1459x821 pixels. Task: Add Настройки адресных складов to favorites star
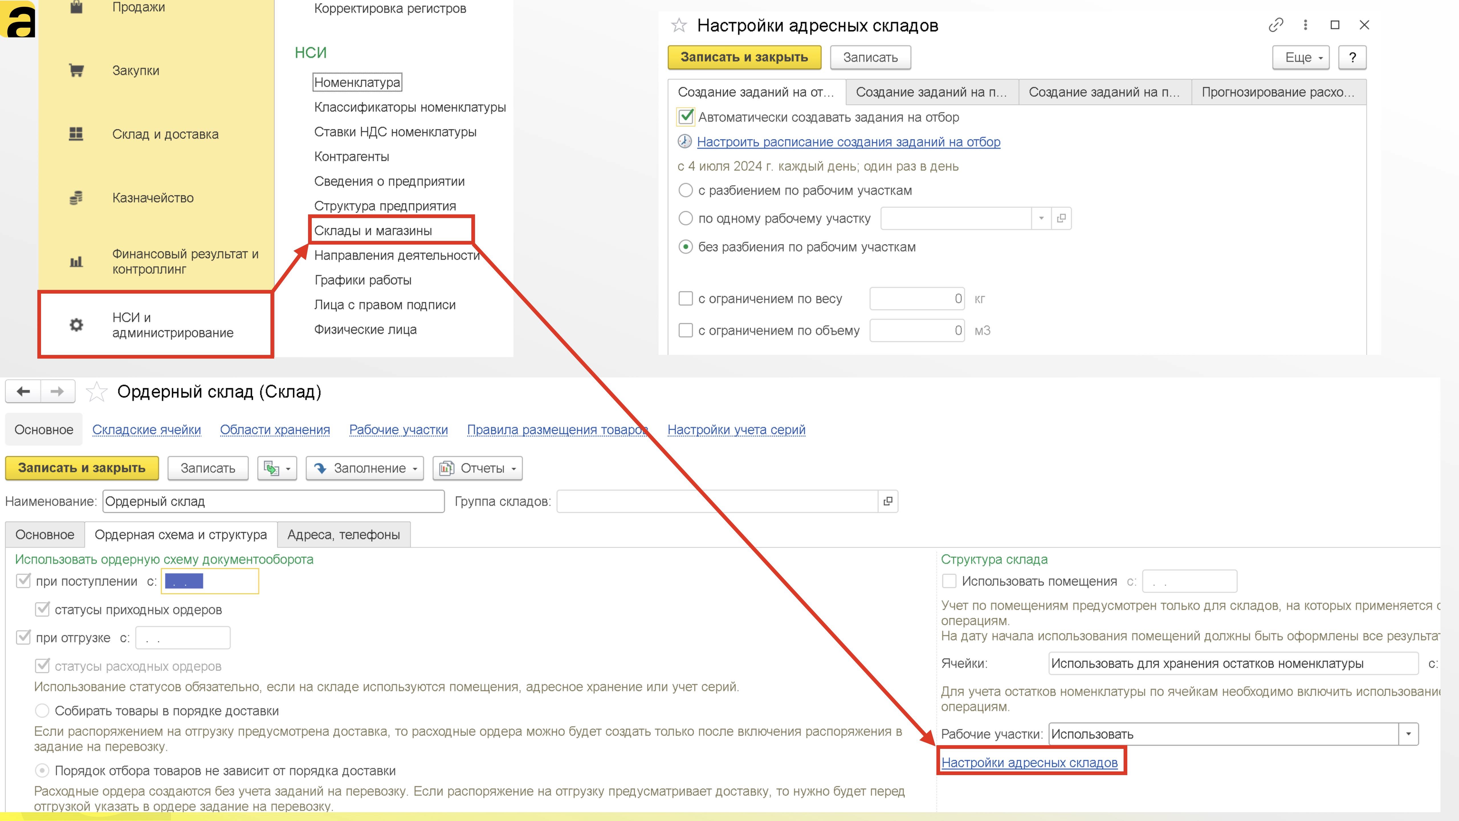678,25
